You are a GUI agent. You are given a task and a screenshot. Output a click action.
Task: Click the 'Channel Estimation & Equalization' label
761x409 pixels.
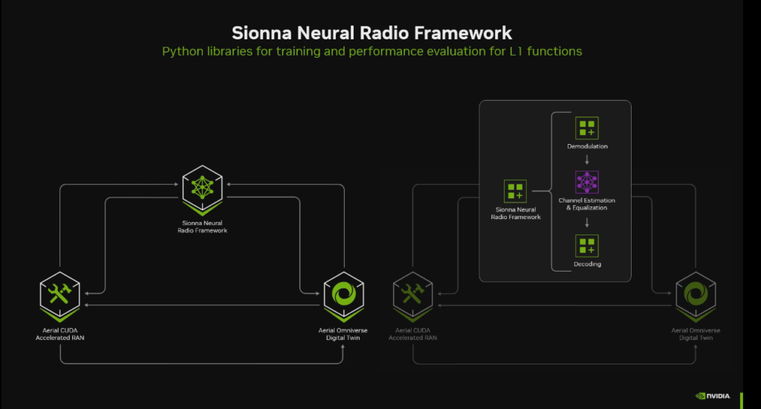587,204
